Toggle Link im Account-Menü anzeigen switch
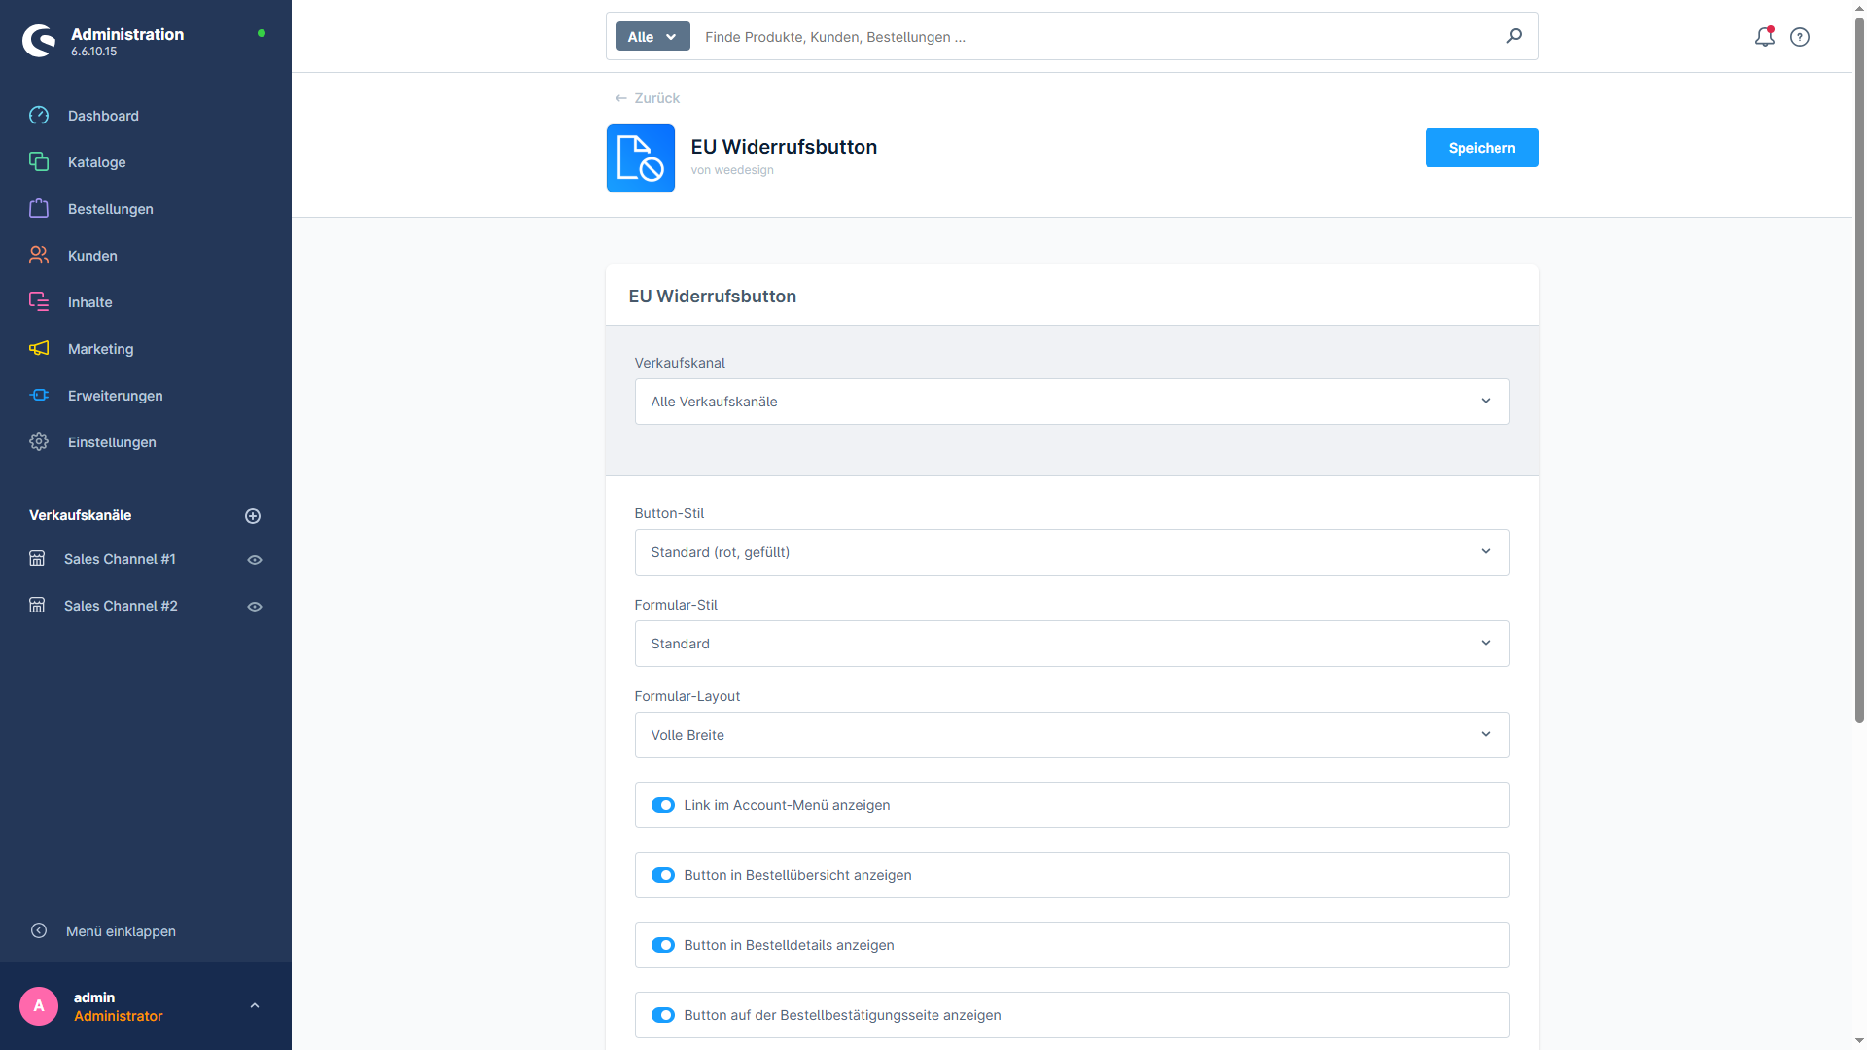Viewport: 1867px width, 1050px height. [x=663, y=805]
